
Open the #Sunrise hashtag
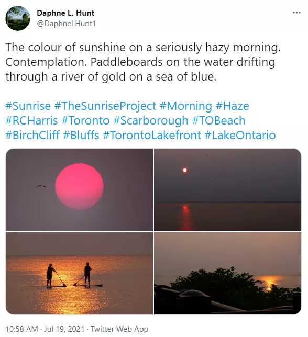[x=28, y=106]
